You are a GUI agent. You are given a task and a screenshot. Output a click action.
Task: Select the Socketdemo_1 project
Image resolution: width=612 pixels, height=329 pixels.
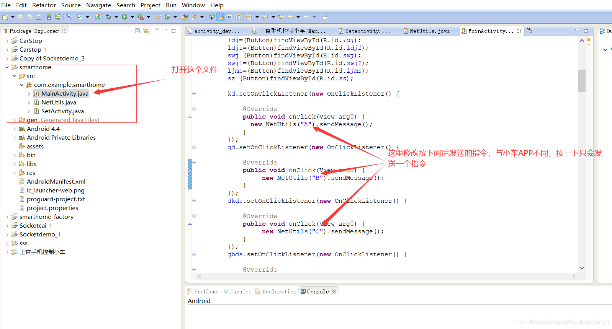tap(36, 235)
